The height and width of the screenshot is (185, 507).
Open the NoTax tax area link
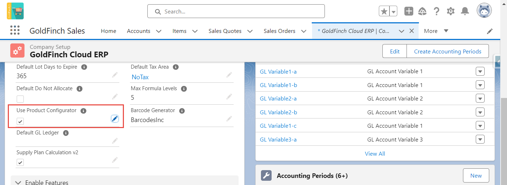click(x=140, y=77)
